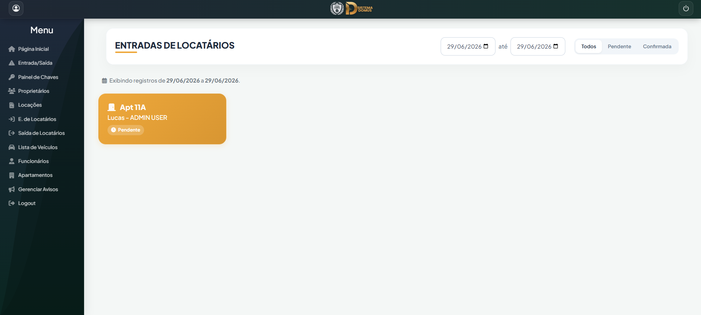Click the person icon for Funcionários
Screen dimensions: 701x315
tap(12, 161)
